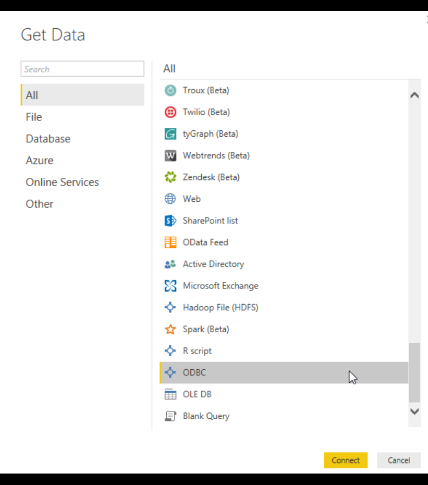Screen dimensions: 428x485
Task: Click the connector list scrollbar thumb
Action: [x=414, y=372]
